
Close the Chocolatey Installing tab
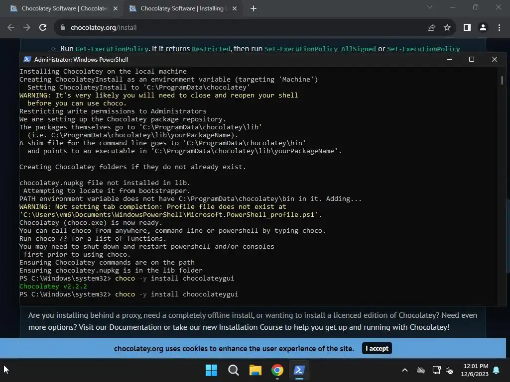(x=235, y=9)
